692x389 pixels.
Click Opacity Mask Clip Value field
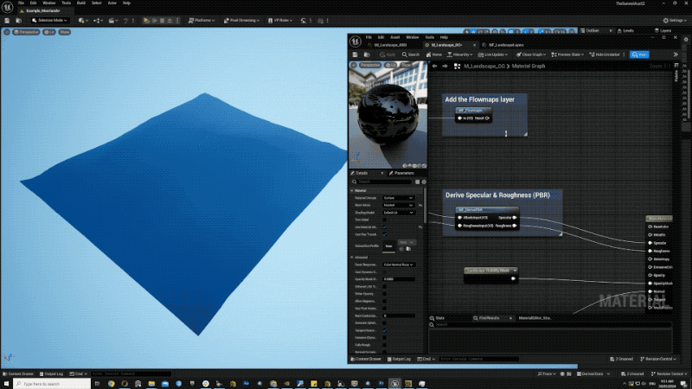pos(399,279)
